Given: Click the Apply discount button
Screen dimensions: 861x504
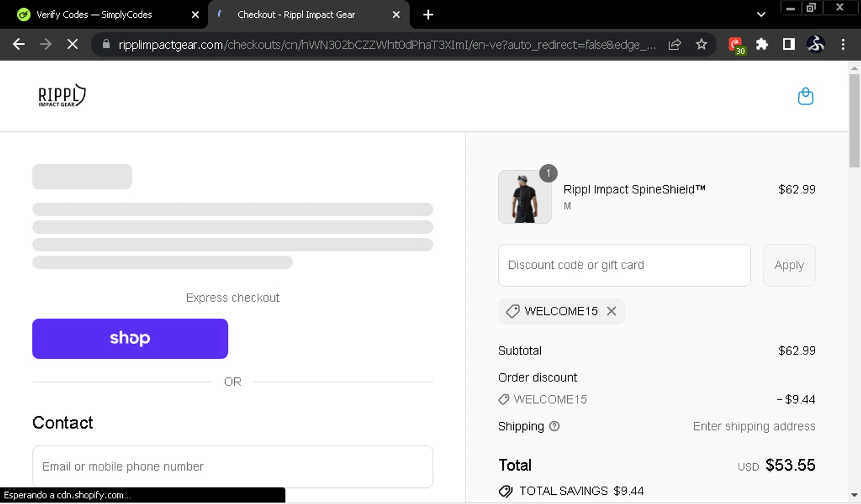Looking at the screenshot, I should click(789, 265).
